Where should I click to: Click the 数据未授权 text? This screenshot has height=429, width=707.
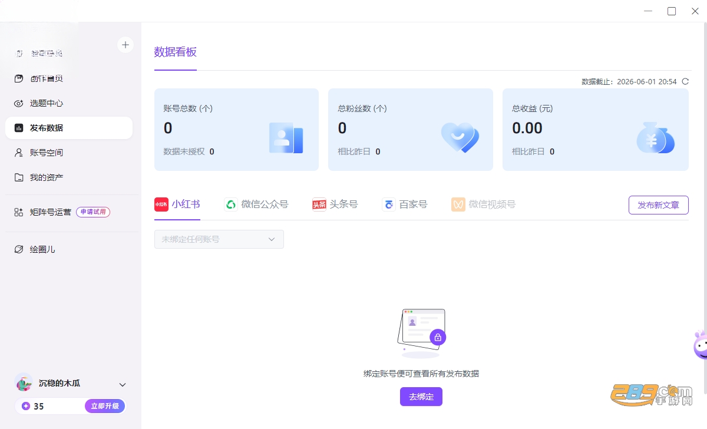pos(184,151)
